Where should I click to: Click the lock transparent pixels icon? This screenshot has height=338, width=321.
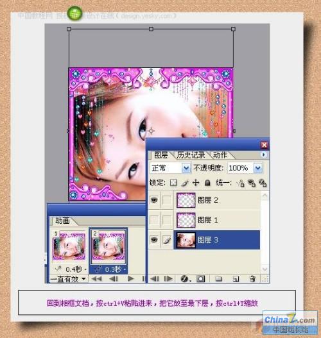coord(173,183)
